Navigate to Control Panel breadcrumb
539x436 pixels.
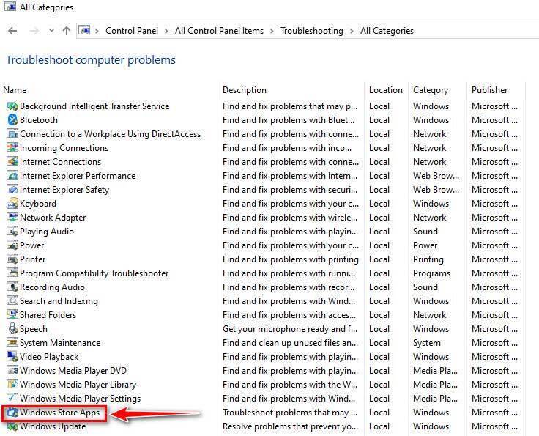[132, 31]
